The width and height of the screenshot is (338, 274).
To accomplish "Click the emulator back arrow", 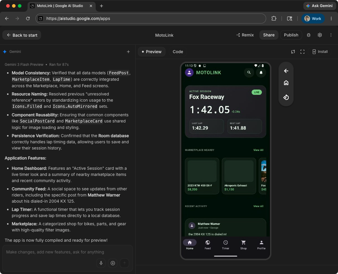I will [x=286, y=71].
